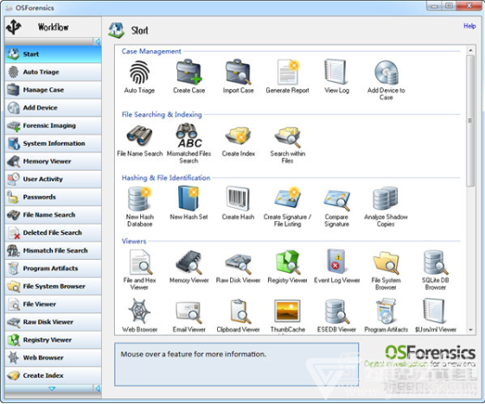Open the File Name Search binoculars icon

tap(139, 136)
